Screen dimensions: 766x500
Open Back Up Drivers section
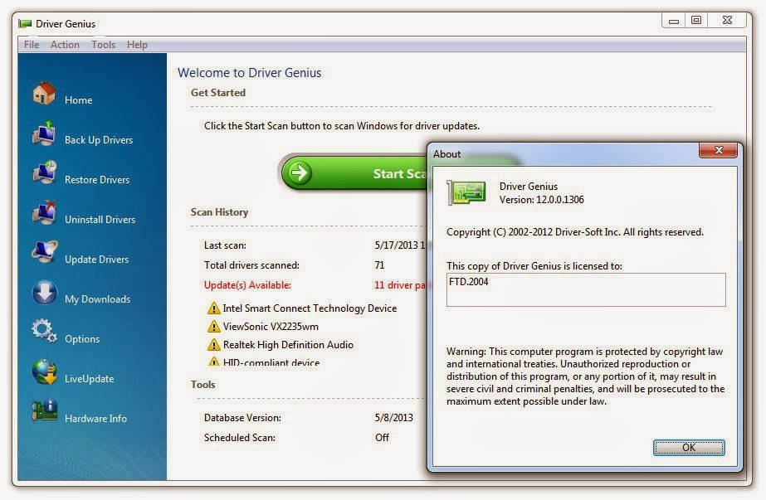click(x=99, y=140)
